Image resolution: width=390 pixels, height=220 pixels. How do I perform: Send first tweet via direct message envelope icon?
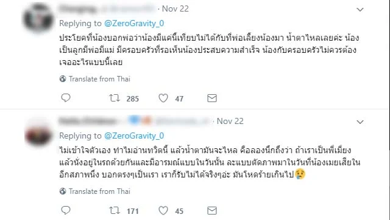point(212,98)
